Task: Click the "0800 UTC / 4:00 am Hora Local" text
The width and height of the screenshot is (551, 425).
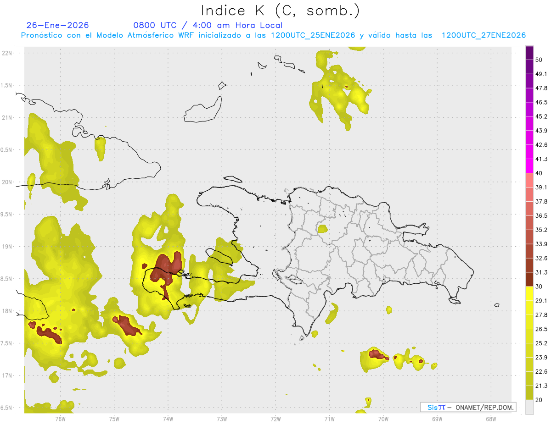Action: click(x=208, y=25)
